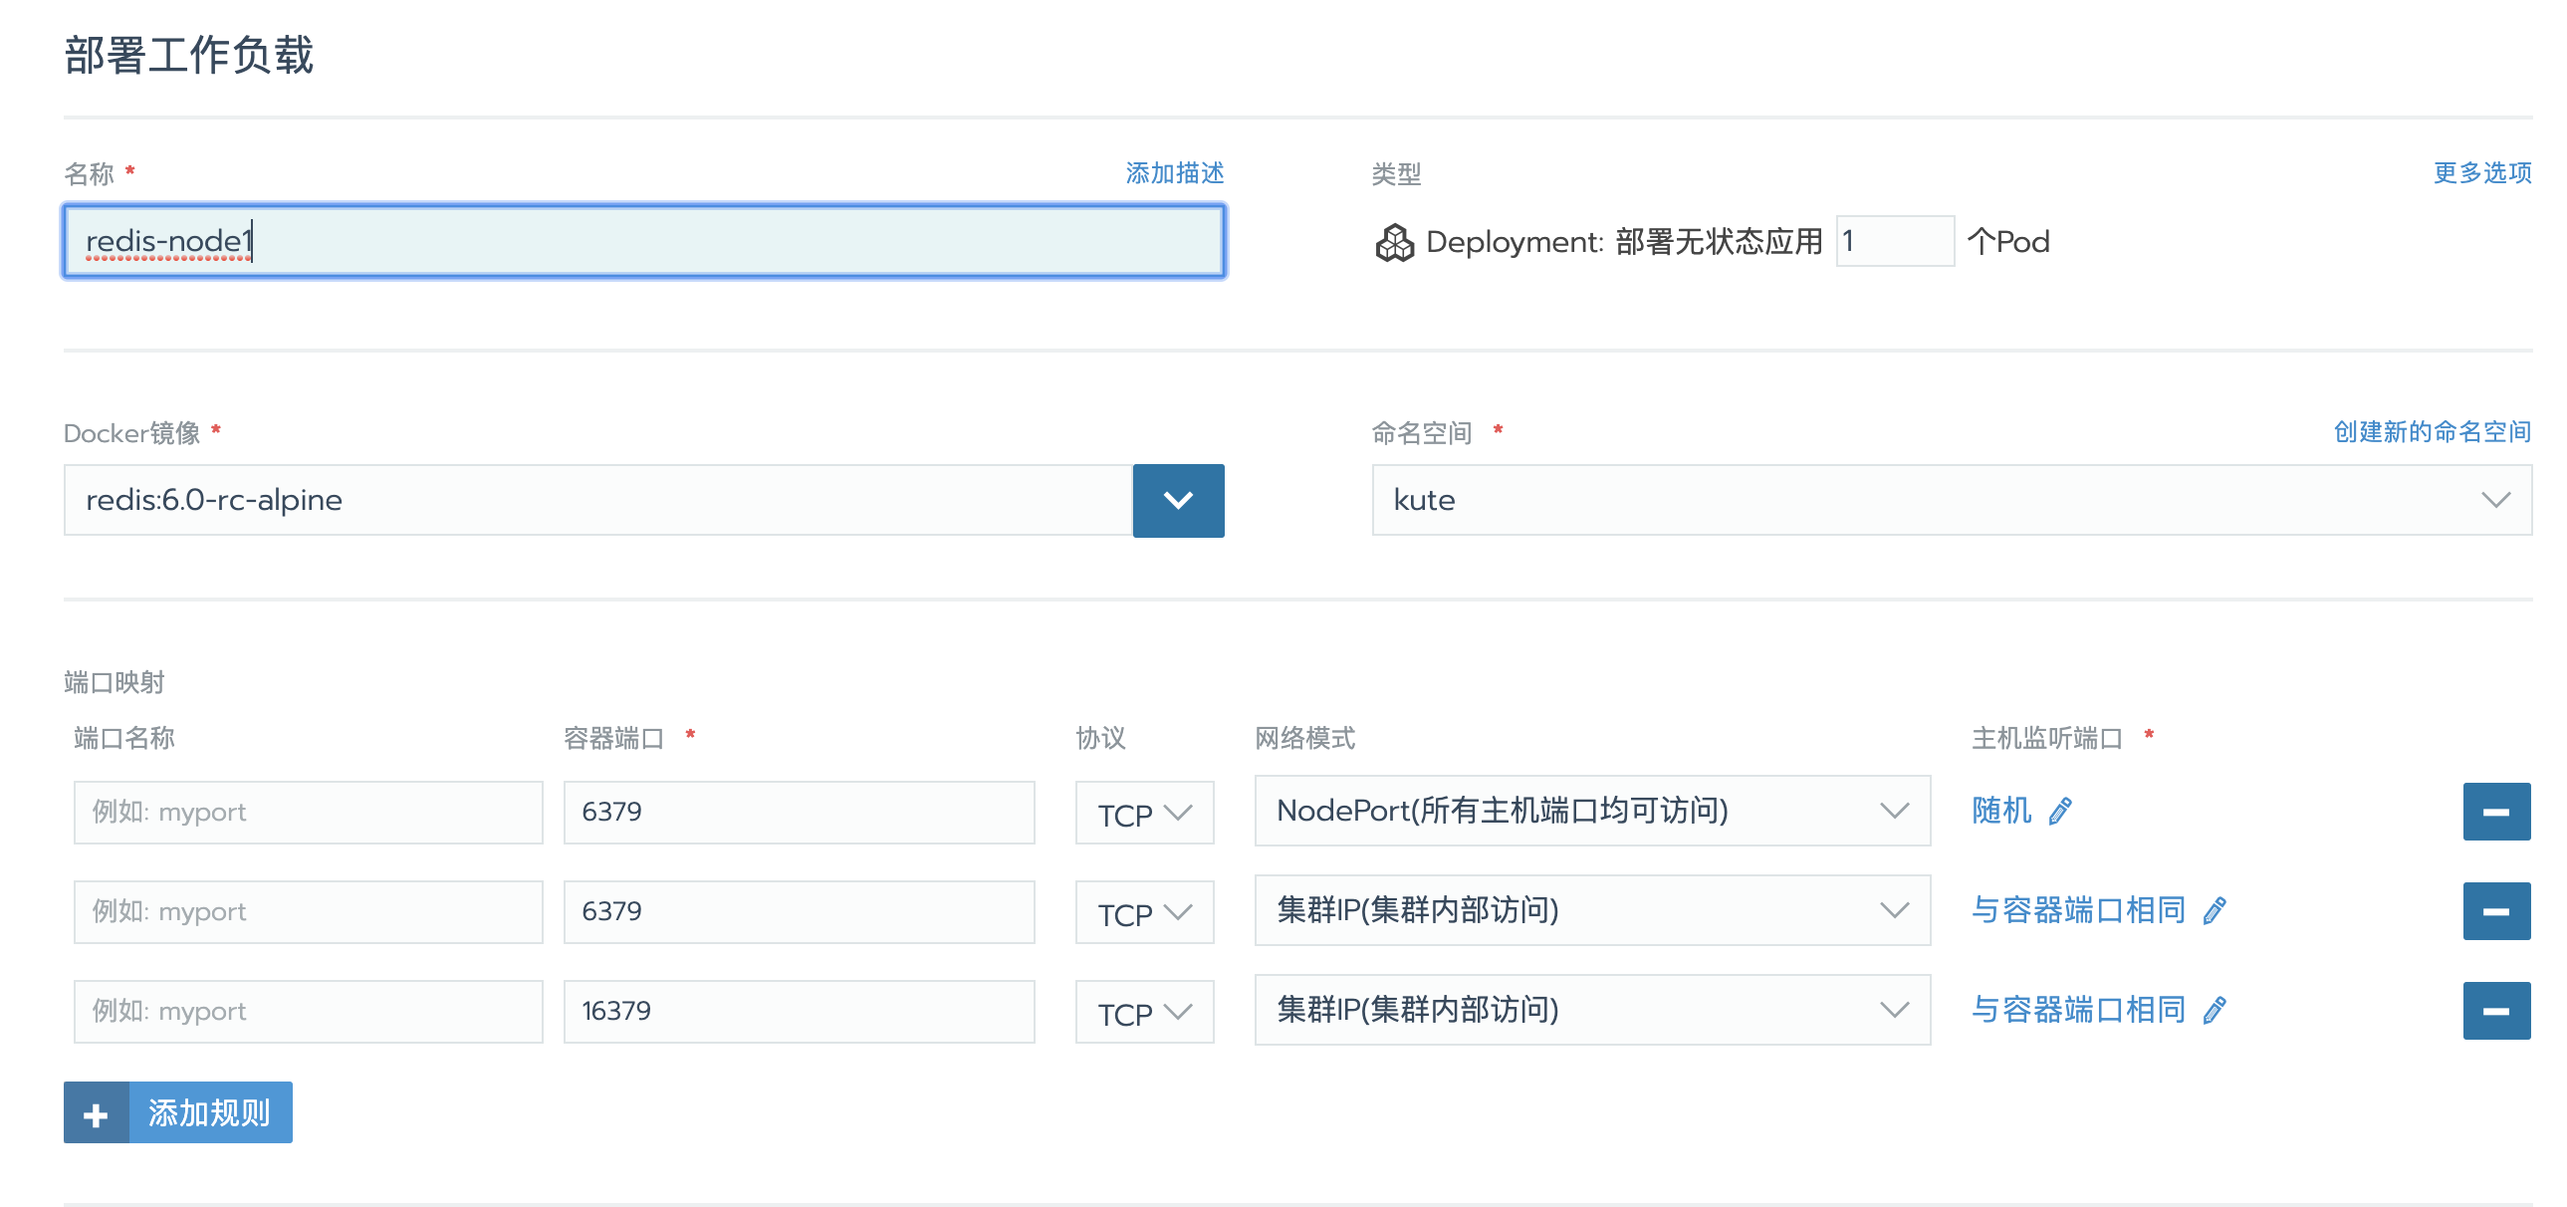Click the first 端口名称 myport input box
Image resolution: width=2567 pixels, height=1207 pixels.
coord(307,812)
